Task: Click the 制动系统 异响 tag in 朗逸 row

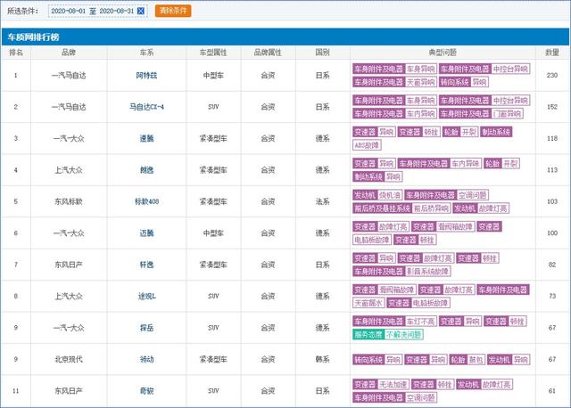Action: [377, 176]
